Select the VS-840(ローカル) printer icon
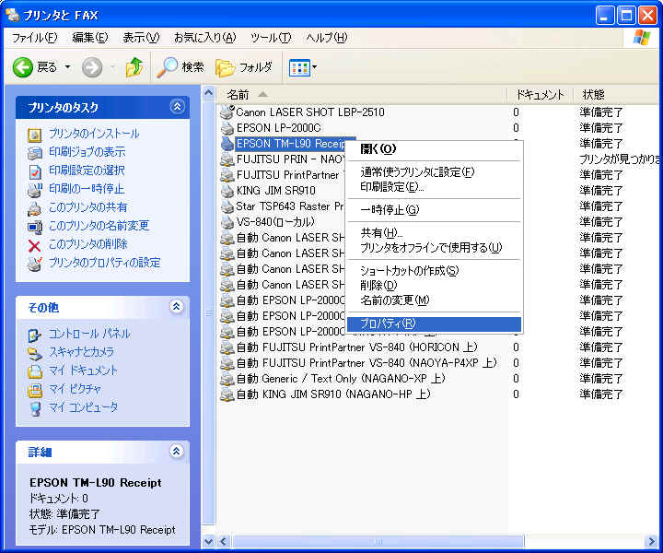 pyautogui.click(x=227, y=222)
